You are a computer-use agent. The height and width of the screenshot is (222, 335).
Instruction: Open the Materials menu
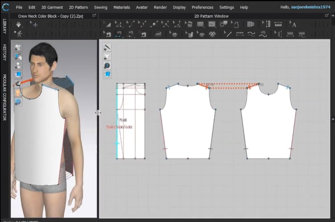pyautogui.click(x=121, y=7)
